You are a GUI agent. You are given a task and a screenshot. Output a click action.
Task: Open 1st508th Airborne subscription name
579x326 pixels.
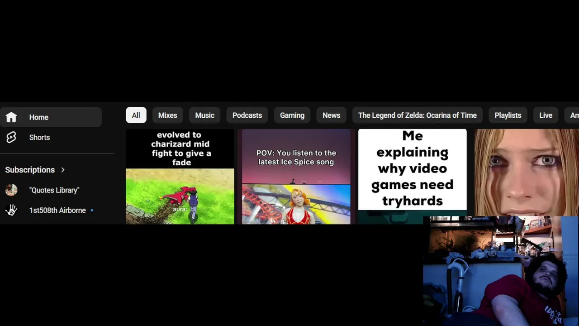57,210
